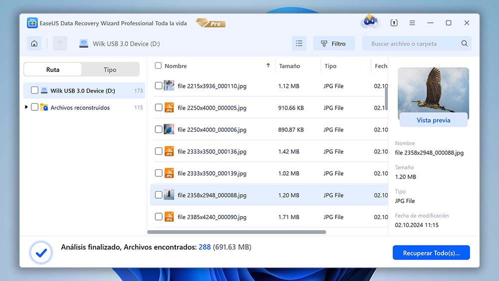Click the search magnifier icon

pos(464,43)
